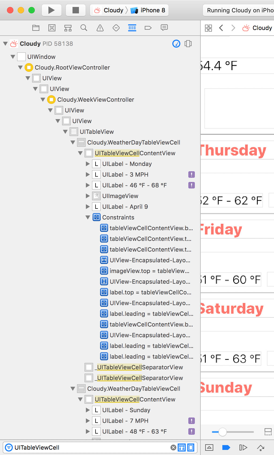
Task: Choose the iPhone 8 run destination
Action: click(x=148, y=10)
